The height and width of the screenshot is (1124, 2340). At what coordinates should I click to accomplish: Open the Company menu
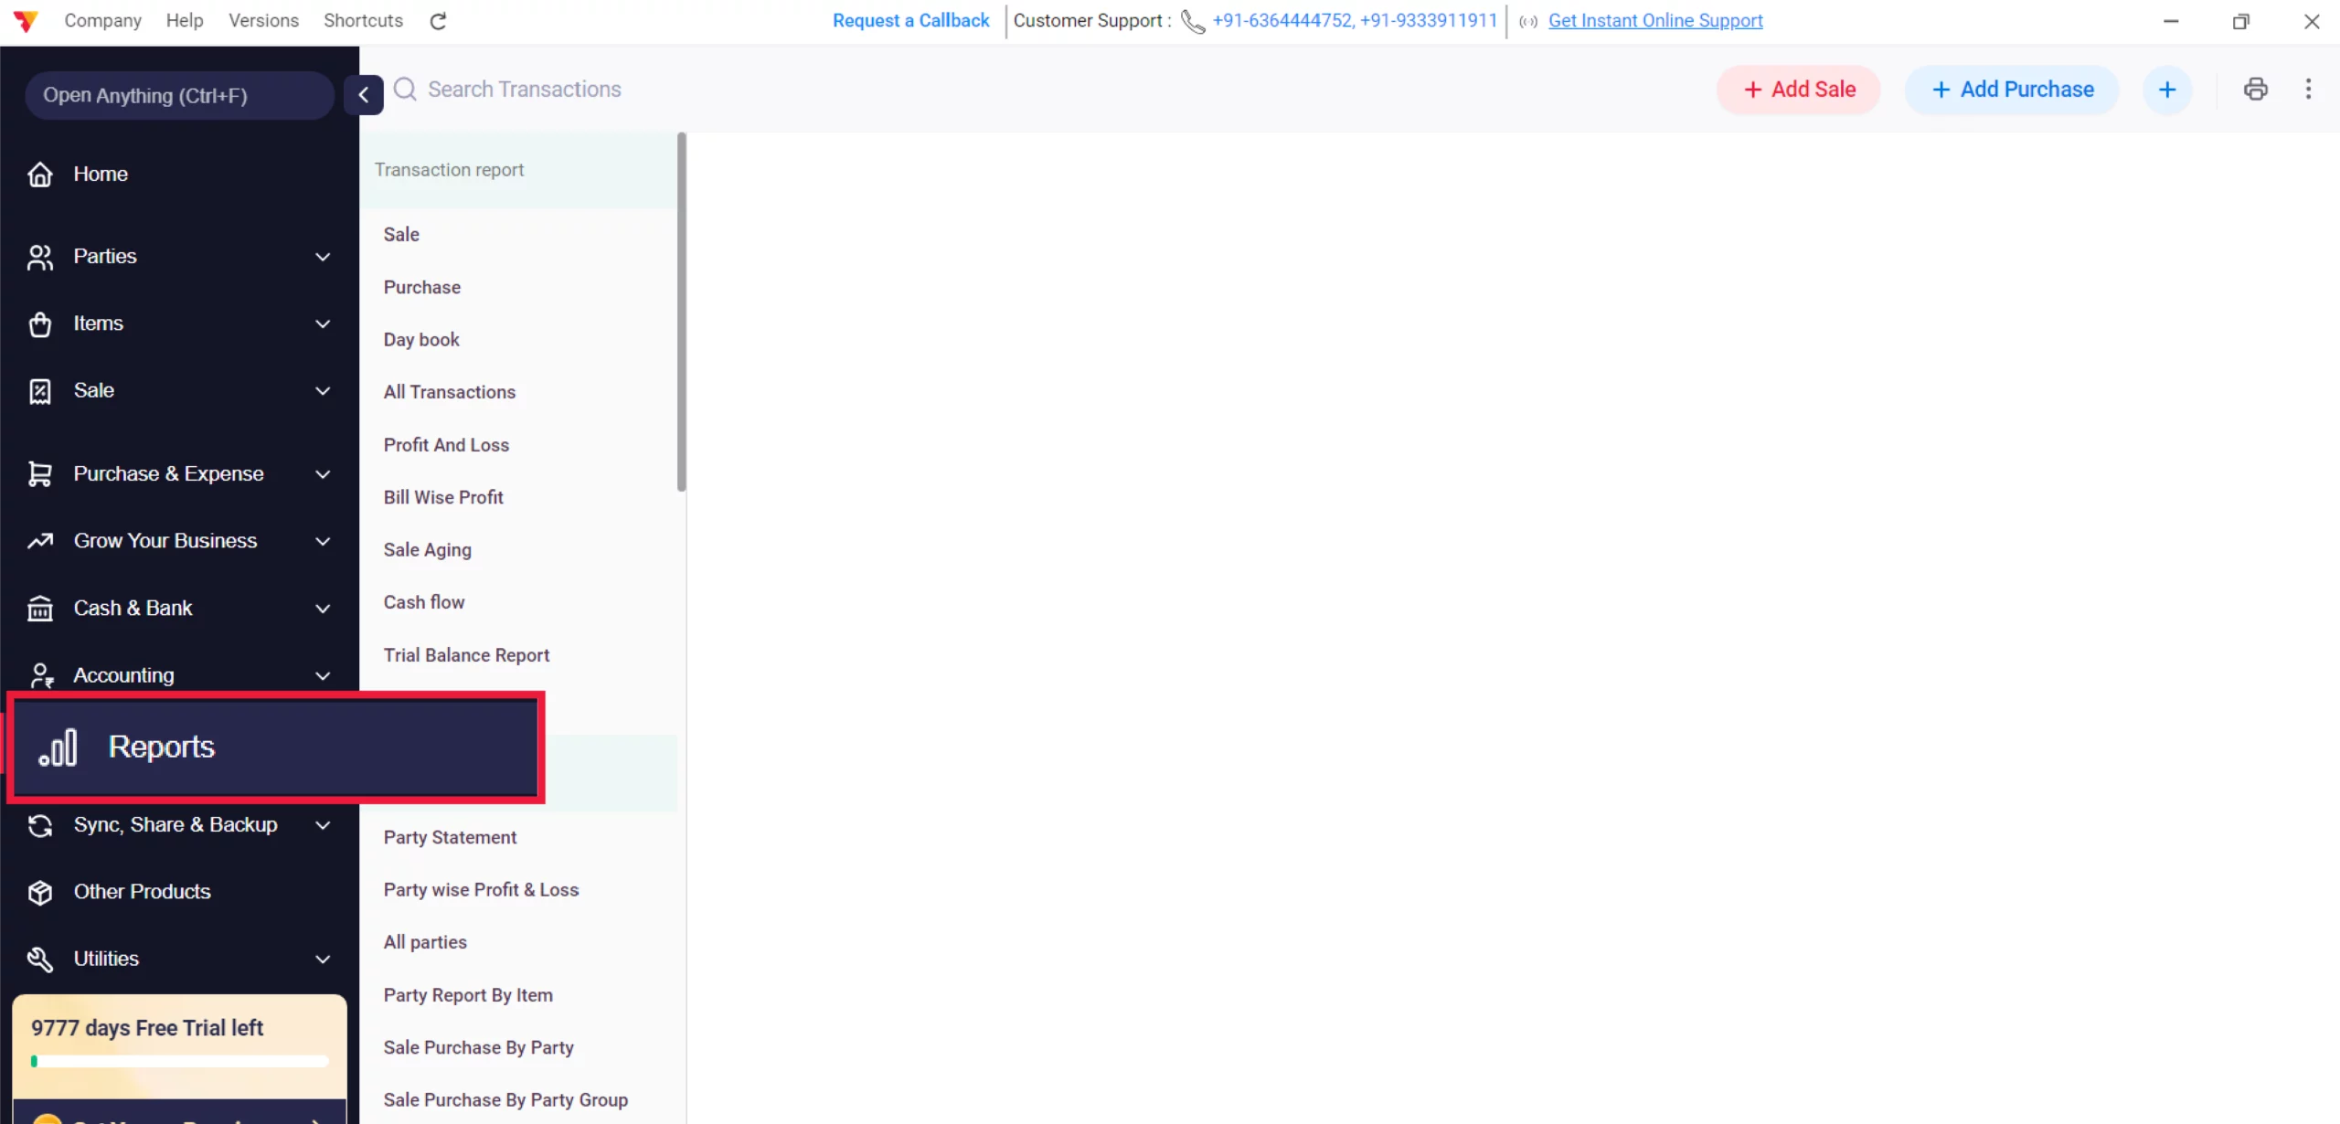coord(102,20)
